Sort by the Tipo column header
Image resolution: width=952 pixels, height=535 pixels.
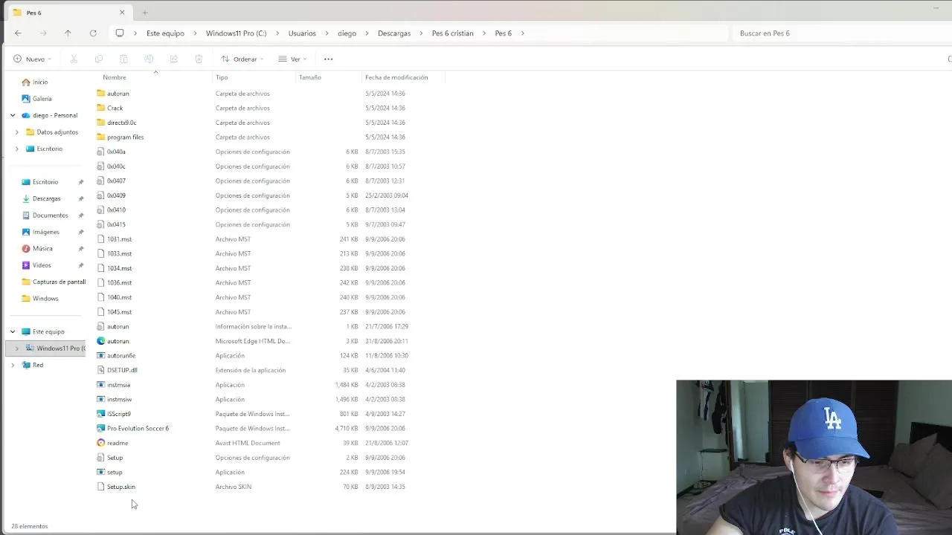[222, 77]
